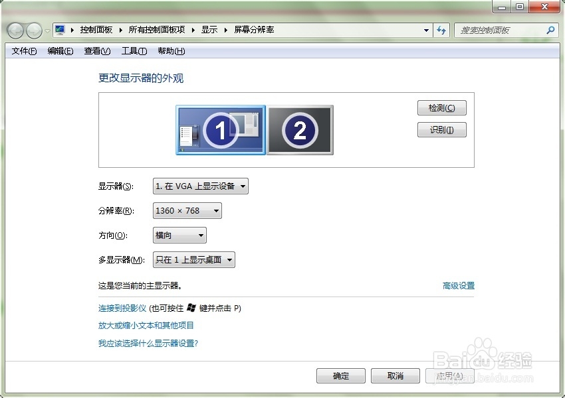565x398 pixels.
Task: Click the 识别 identify button
Action: click(x=441, y=129)
